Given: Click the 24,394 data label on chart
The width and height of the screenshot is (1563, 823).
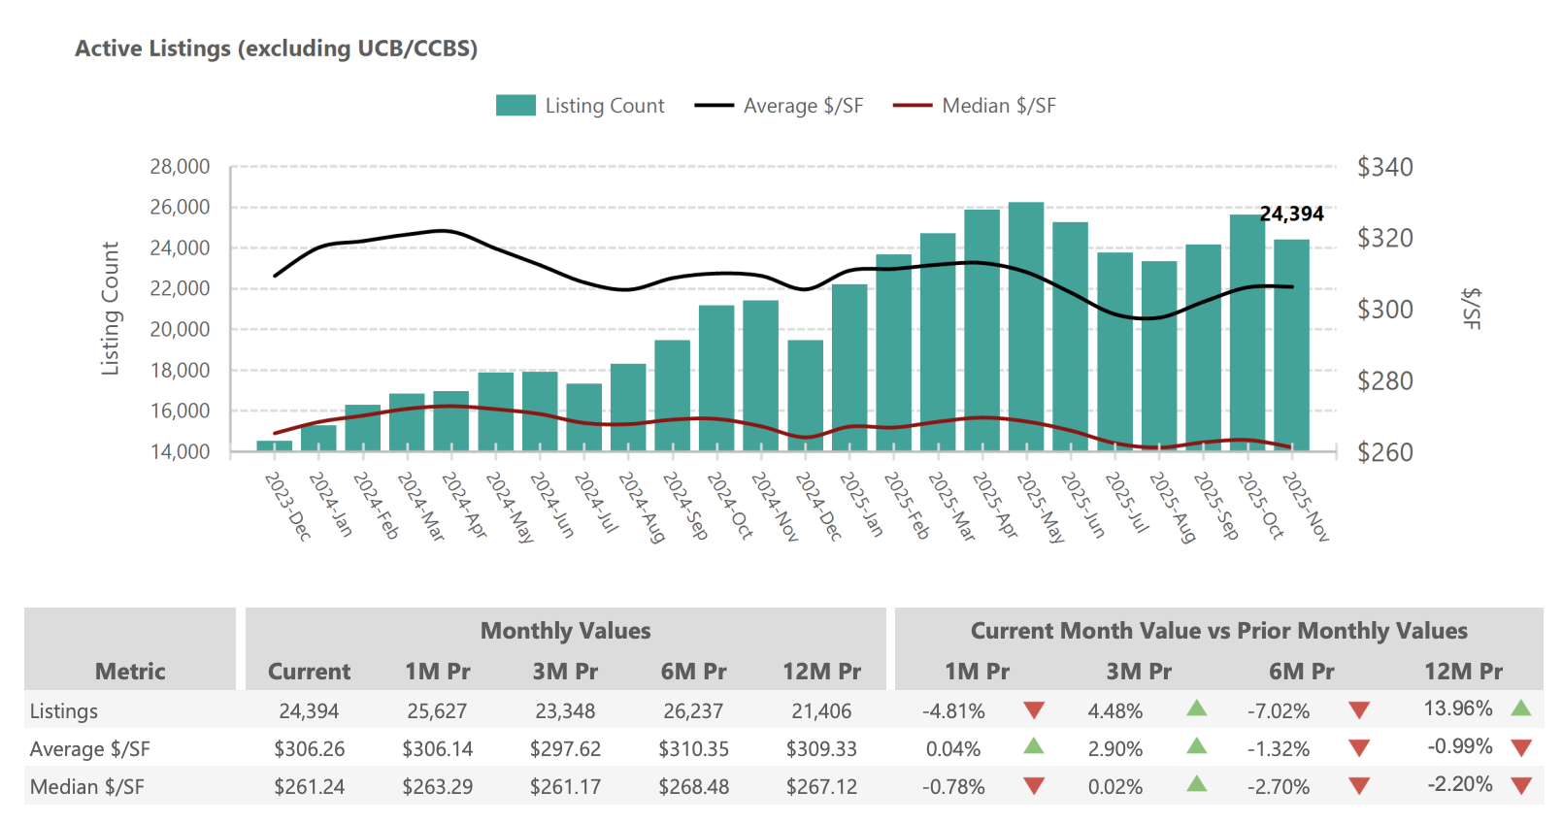Looking at the screenshot, I should click(x=1291, y=214).
